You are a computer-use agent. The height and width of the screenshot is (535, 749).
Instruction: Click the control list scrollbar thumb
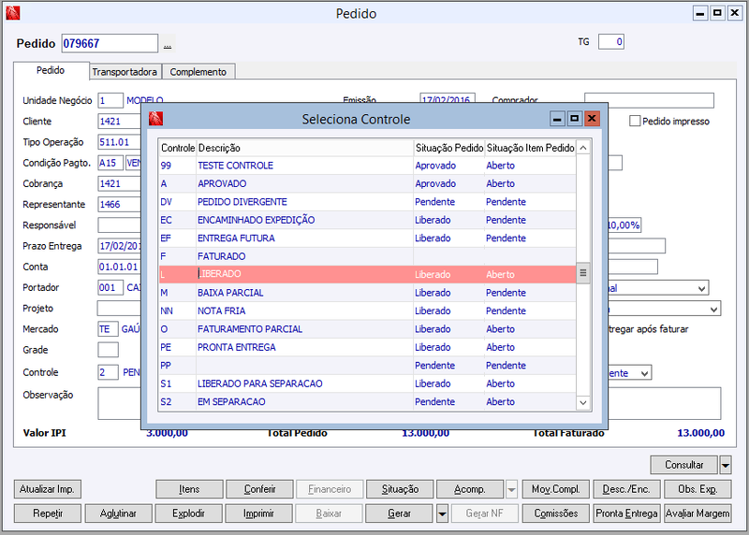pos(582,273)
